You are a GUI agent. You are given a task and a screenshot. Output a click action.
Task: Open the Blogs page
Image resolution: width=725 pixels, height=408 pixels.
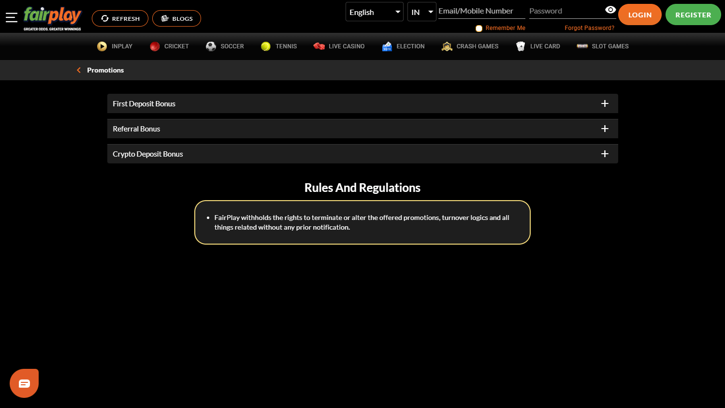(176, 18)
